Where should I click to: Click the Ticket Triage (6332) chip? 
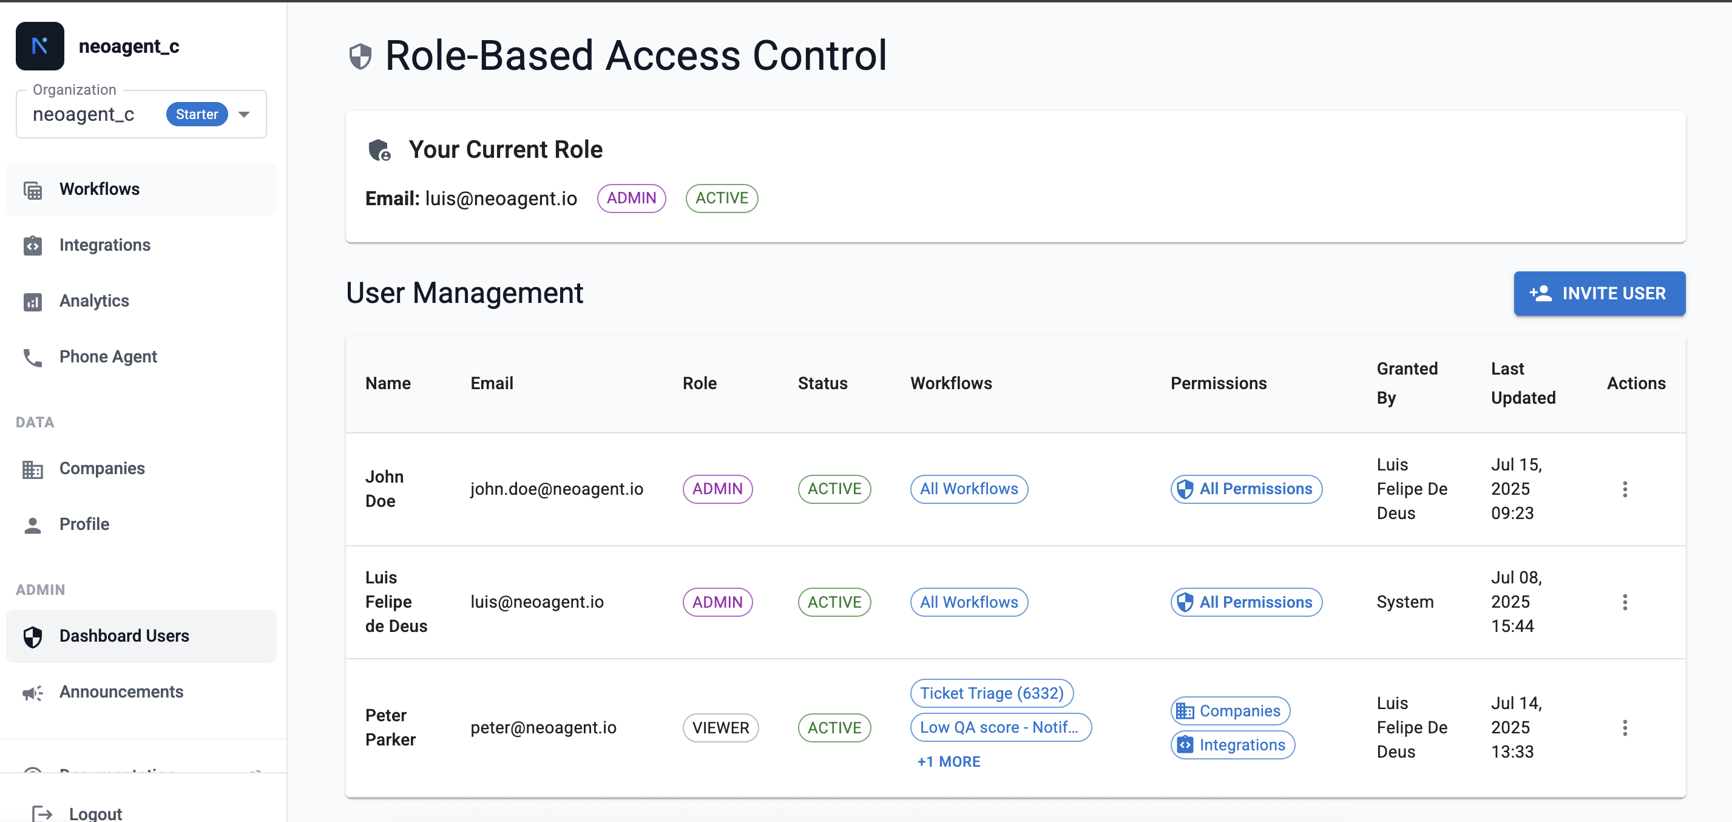[991, 693]
